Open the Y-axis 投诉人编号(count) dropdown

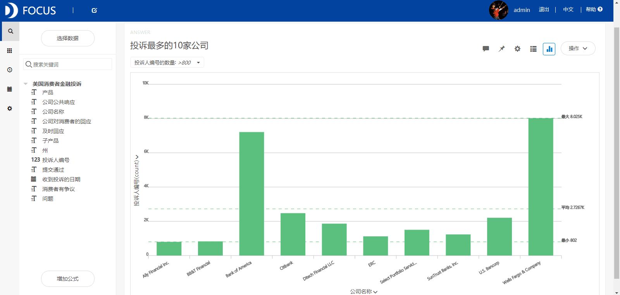click(136, 180)
